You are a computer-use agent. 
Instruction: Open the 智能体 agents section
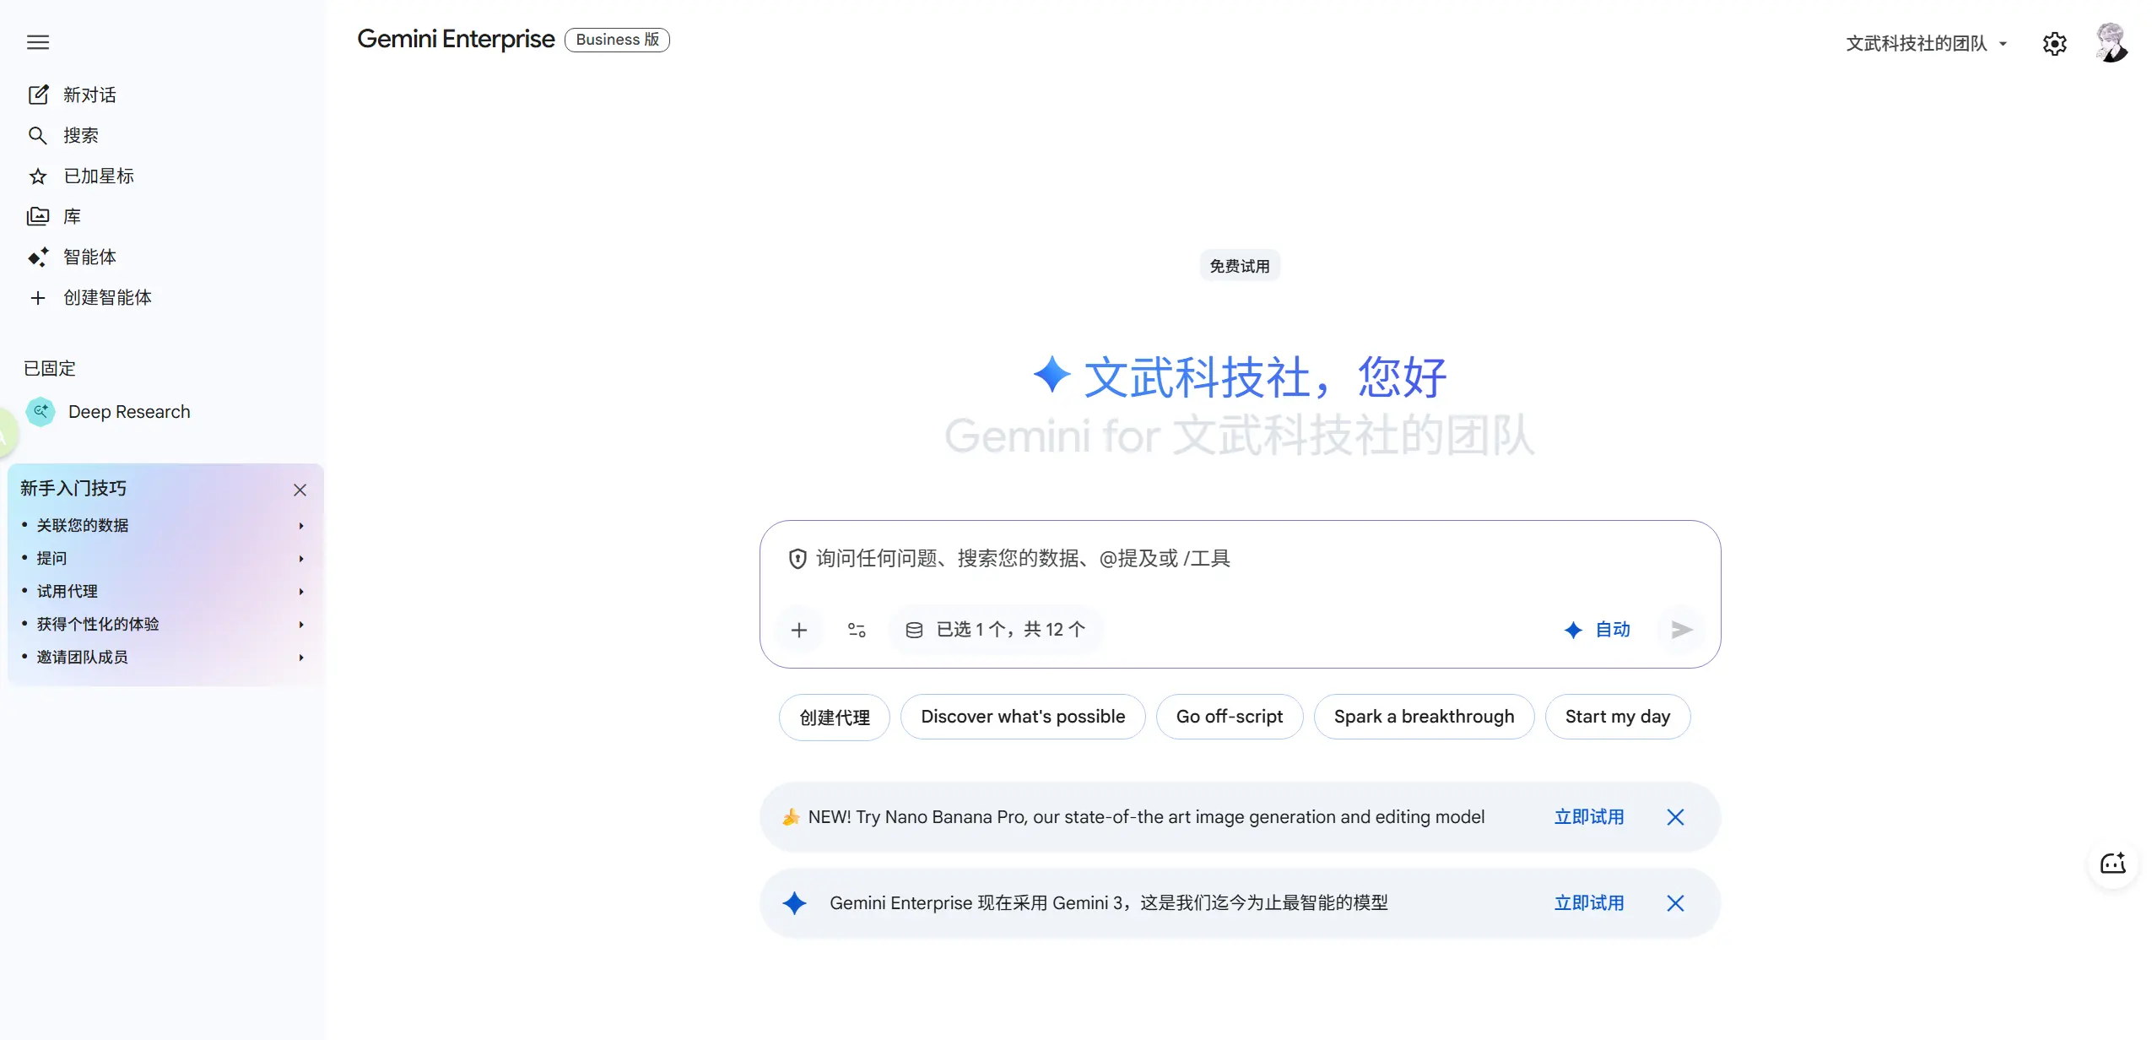[x=38, y=257]
